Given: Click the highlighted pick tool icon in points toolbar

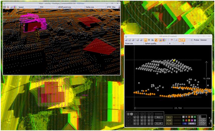Looking at the screenshot, I should pos(180,40).
